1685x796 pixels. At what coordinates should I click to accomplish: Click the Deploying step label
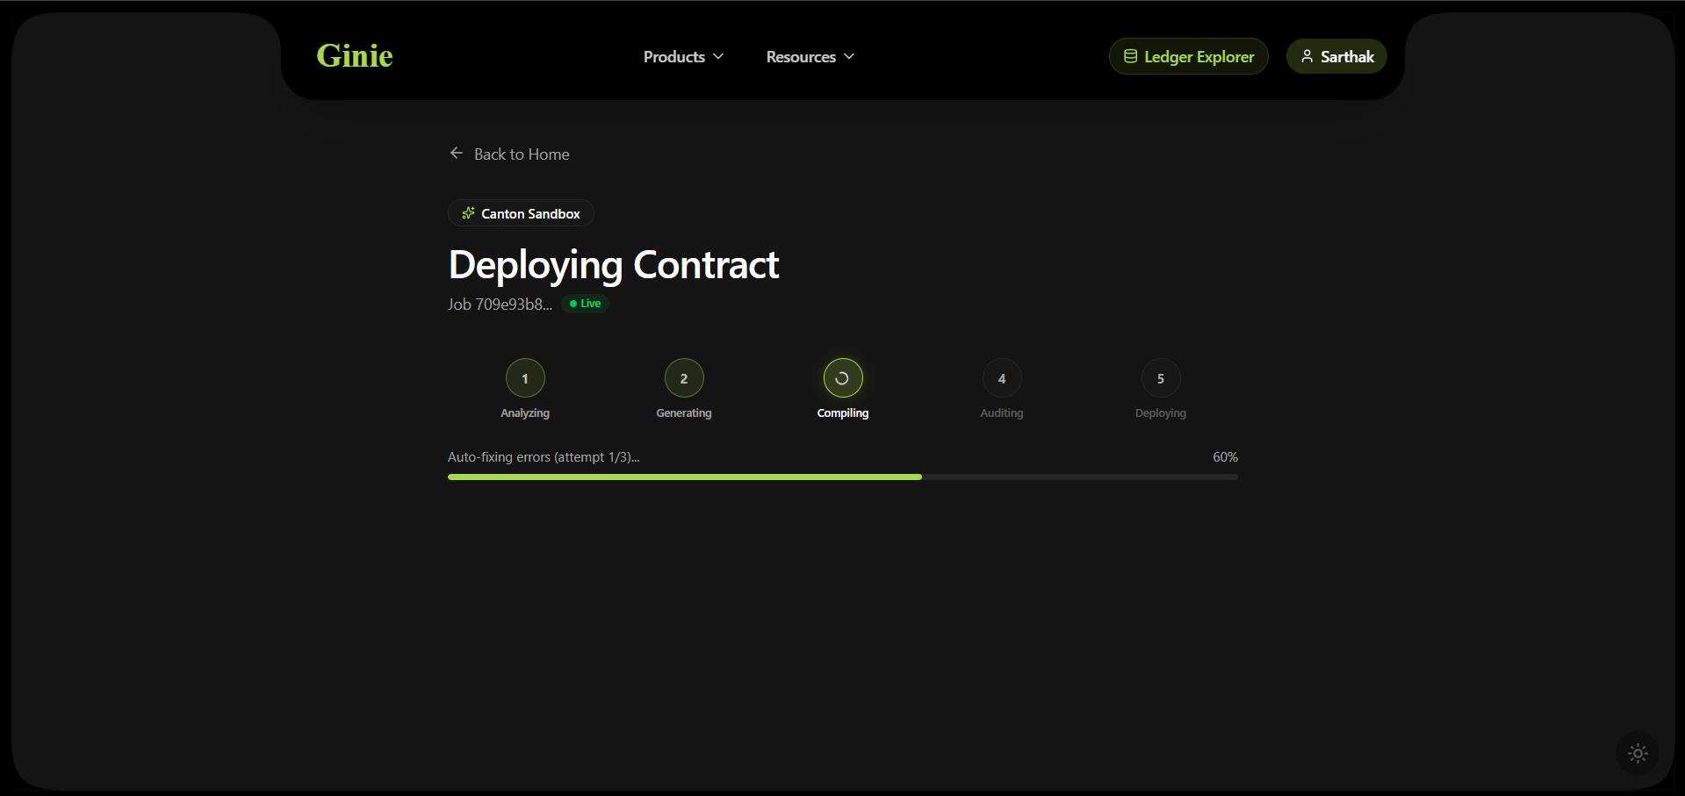tap(1161, 413)
